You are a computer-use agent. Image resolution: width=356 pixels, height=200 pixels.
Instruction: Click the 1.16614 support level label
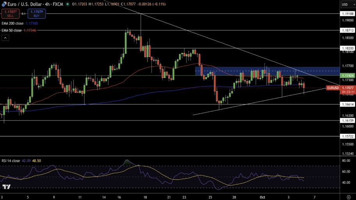[347, 104]
